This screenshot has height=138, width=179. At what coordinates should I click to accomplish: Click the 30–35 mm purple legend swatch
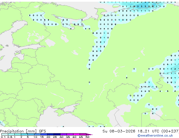[x=64, y=134]
